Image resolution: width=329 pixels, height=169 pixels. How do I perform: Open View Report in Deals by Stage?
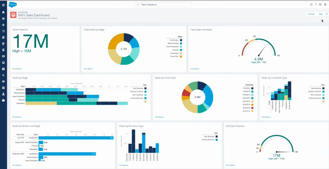pos(17,117)
